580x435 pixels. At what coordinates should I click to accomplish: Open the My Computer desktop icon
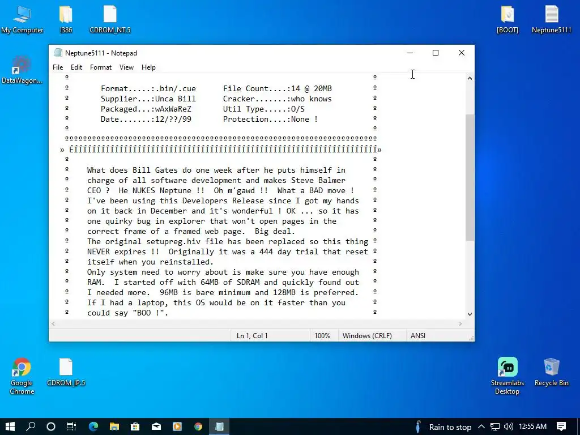pyautogui.click(x=22, y=19)
